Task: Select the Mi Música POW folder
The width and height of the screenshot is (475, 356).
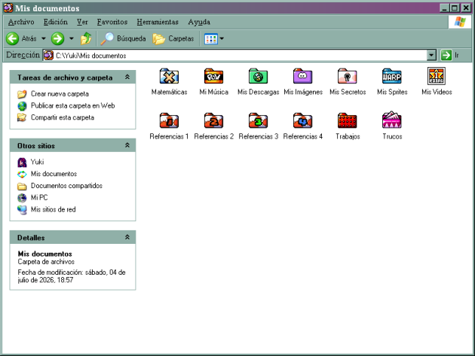Action: tap(213, 76)
